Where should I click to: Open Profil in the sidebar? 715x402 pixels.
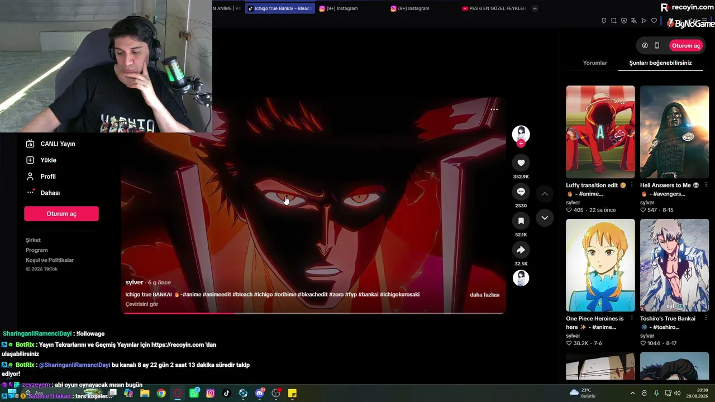pos(41,176)
